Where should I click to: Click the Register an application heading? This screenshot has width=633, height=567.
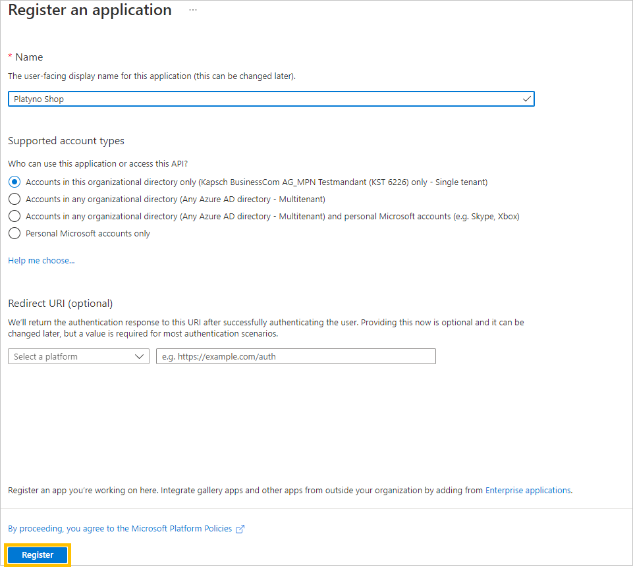[x=90, y=10]
